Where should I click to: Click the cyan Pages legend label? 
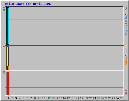click(x=126, y=31)
